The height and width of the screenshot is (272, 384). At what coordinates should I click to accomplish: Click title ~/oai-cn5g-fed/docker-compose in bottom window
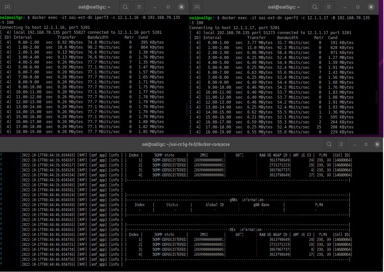[186, 144]
